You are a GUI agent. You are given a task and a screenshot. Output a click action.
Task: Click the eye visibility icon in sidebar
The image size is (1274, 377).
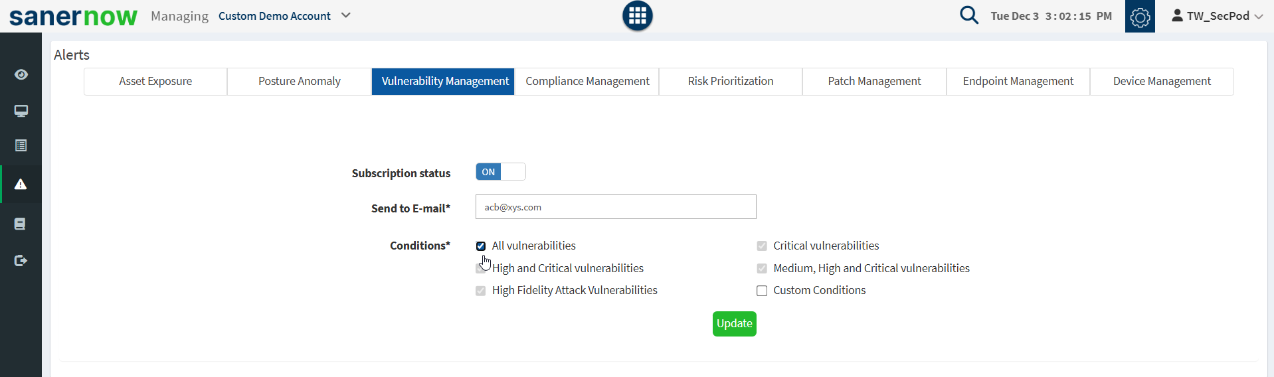(x=21, y=74)
